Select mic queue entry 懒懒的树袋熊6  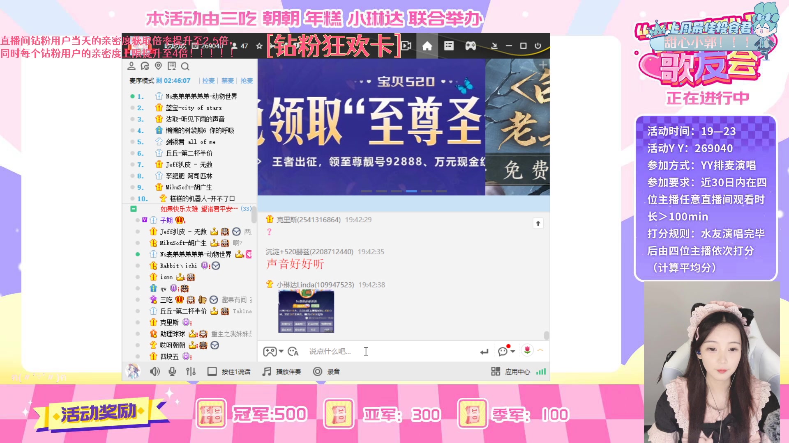pyautogui.click(x=190, y=130)
